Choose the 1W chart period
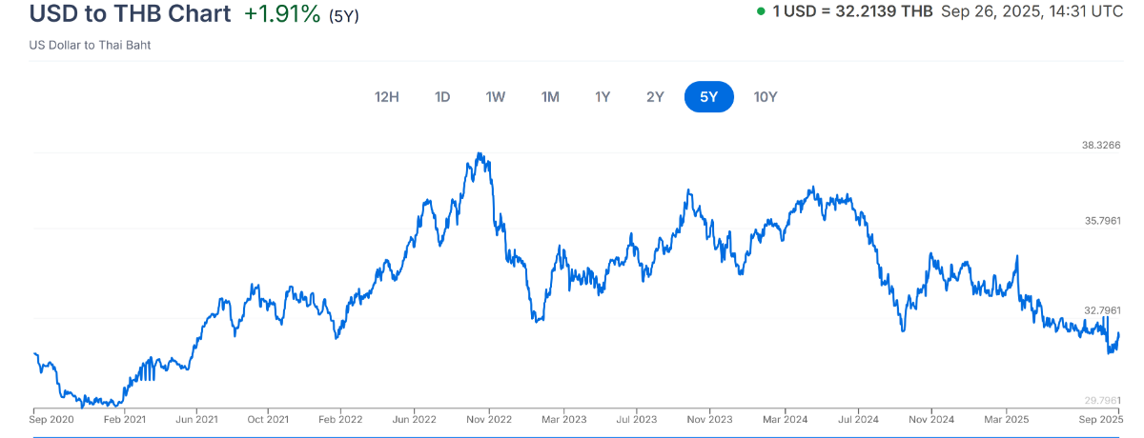The image size is (1144, 438). 496,96
